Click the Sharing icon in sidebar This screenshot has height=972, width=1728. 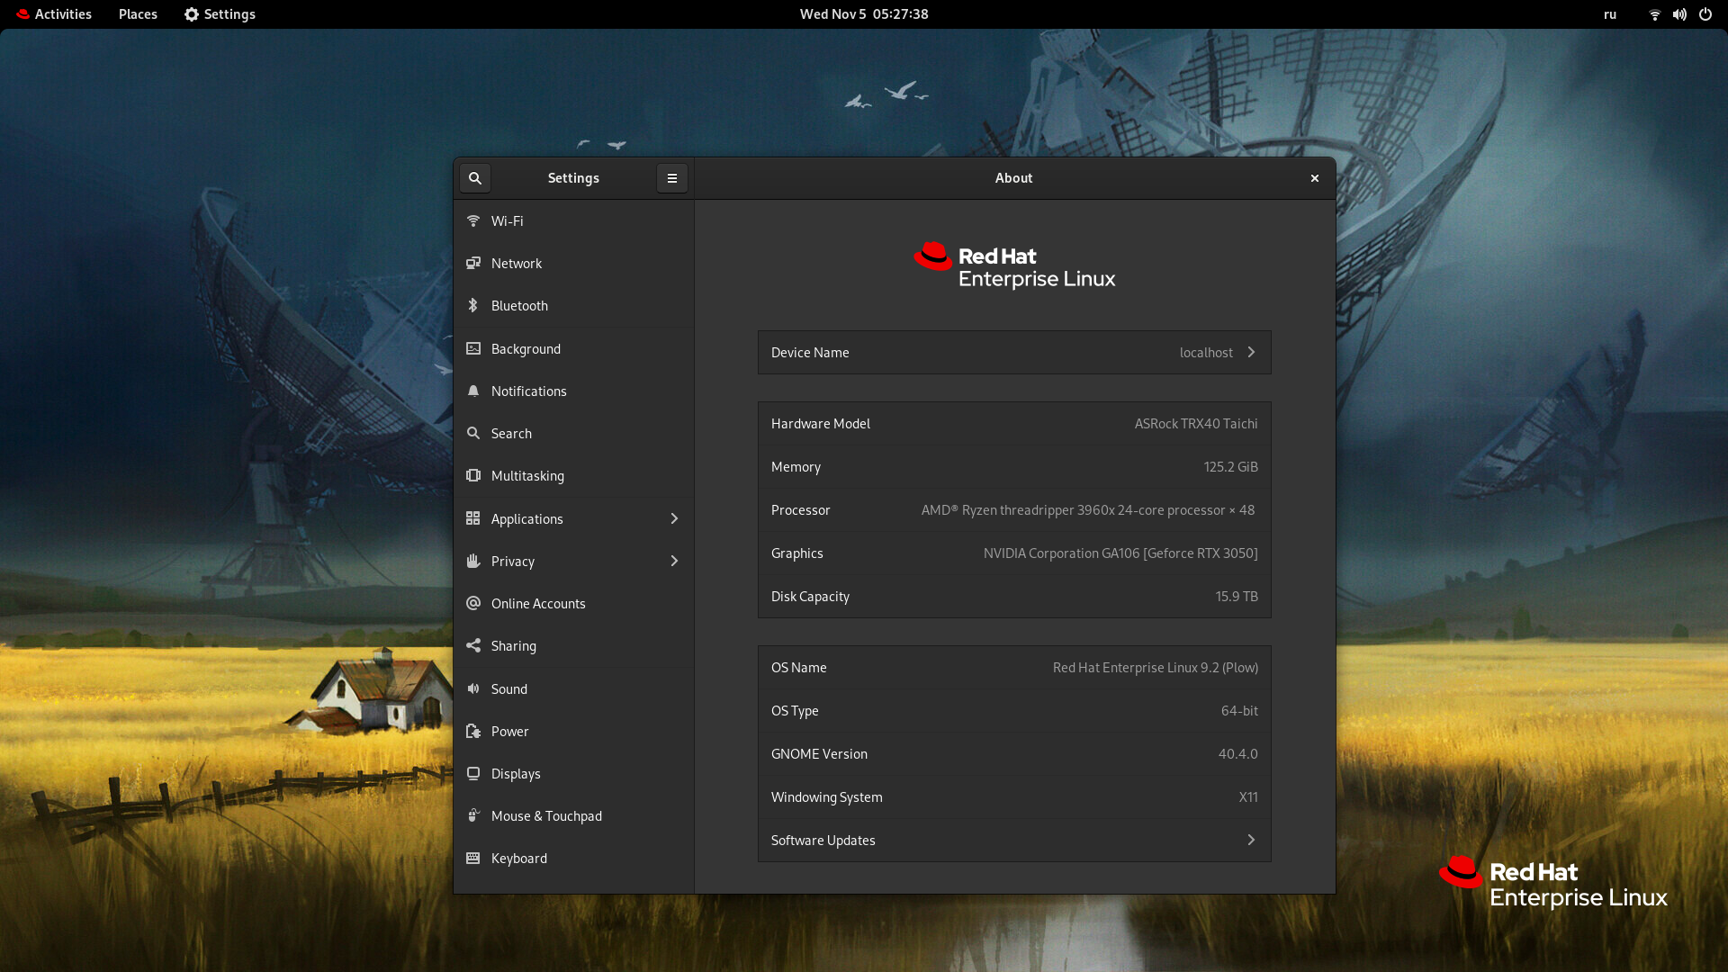tap(473, 645)
